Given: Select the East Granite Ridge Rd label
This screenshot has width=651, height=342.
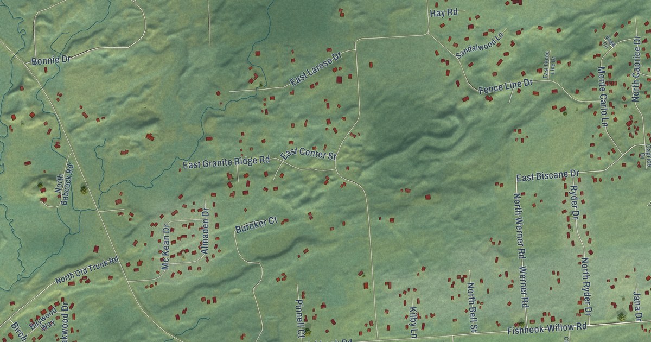Looking at the screenshot, I should pyautogui.click(x=226, y=162).
